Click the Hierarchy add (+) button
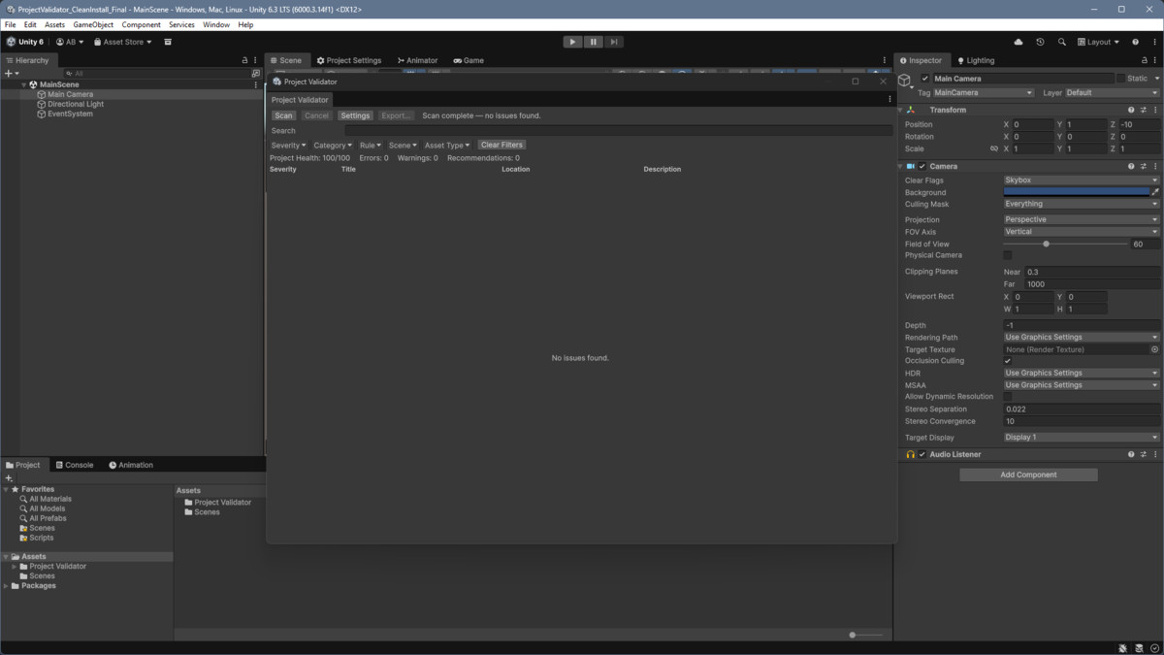 pos(12,73)
